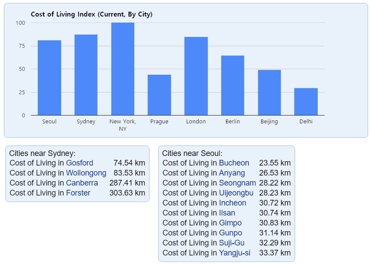Click the London bar in the chart

point(196,76)
